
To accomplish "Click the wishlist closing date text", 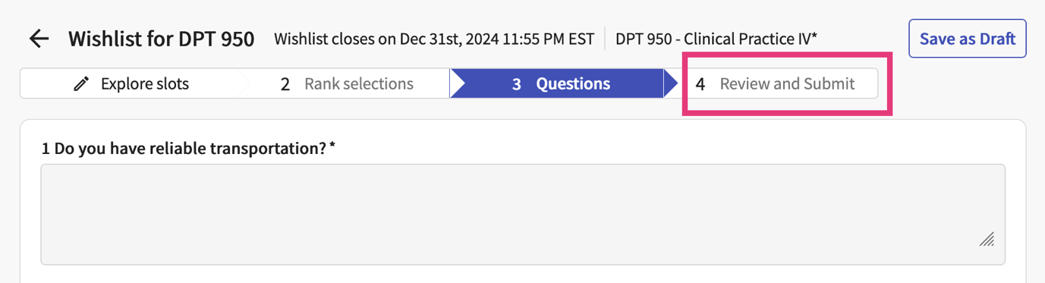I will 434,39.
